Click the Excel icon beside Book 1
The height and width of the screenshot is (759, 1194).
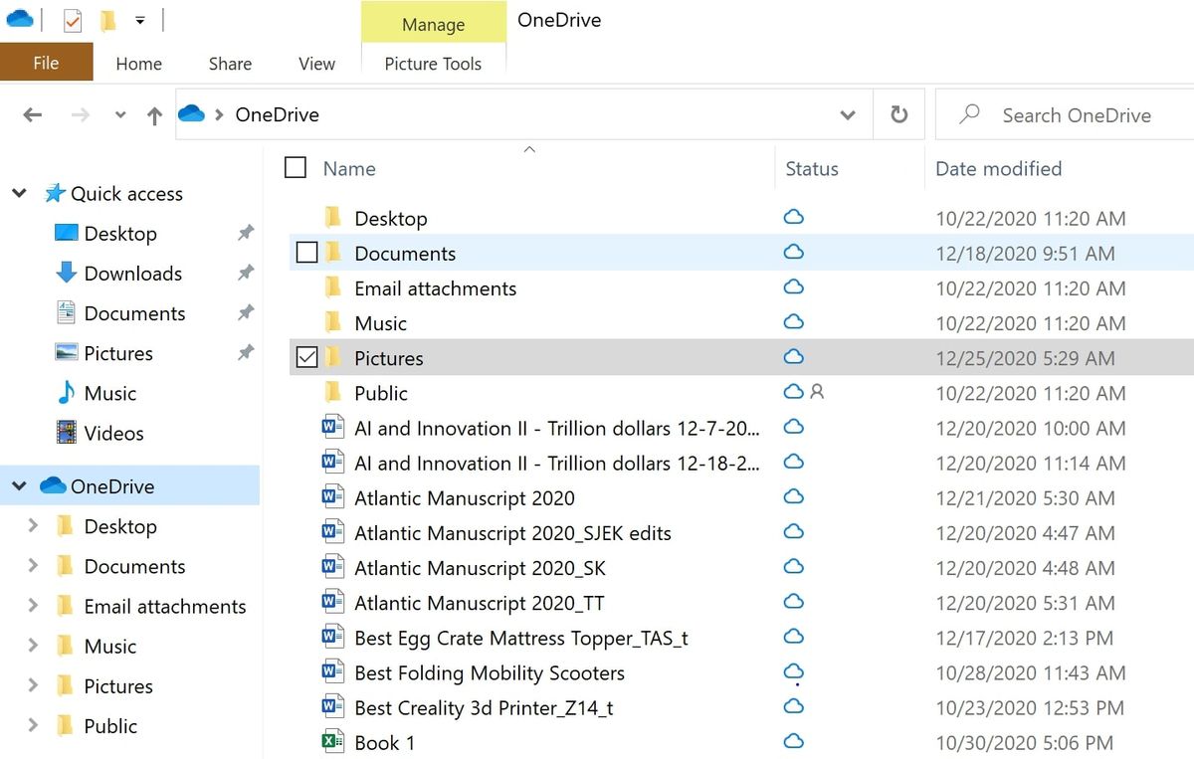point(331,741)
